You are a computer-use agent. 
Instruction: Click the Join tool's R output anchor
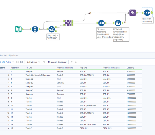pos(72,25)
